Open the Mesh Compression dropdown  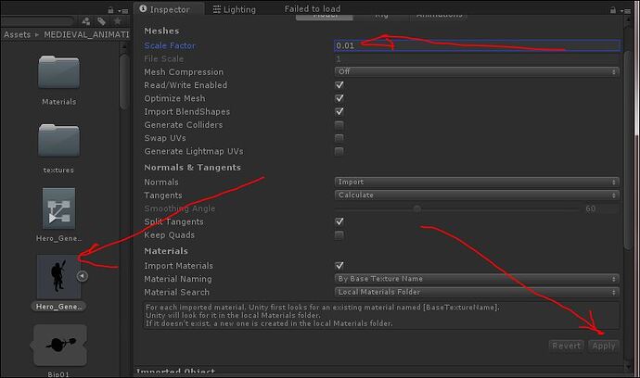coord(477,72)
